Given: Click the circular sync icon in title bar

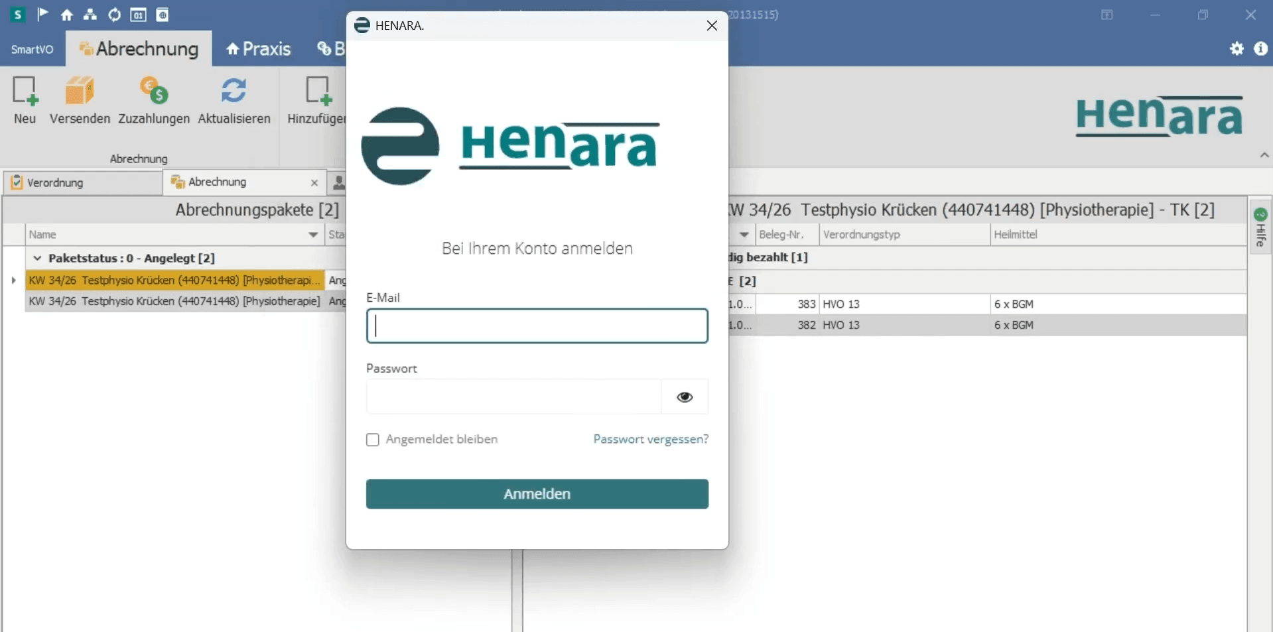Looking at the screenshot, I should click(x=114, y=15).
